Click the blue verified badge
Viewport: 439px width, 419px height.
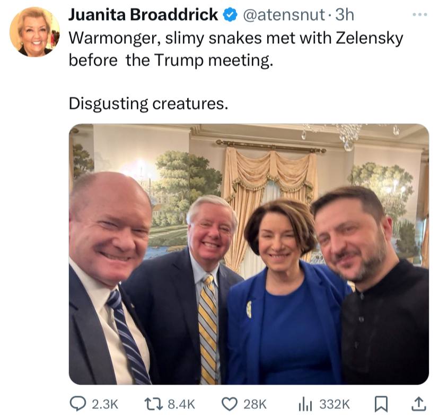click(x=230, y=15)
